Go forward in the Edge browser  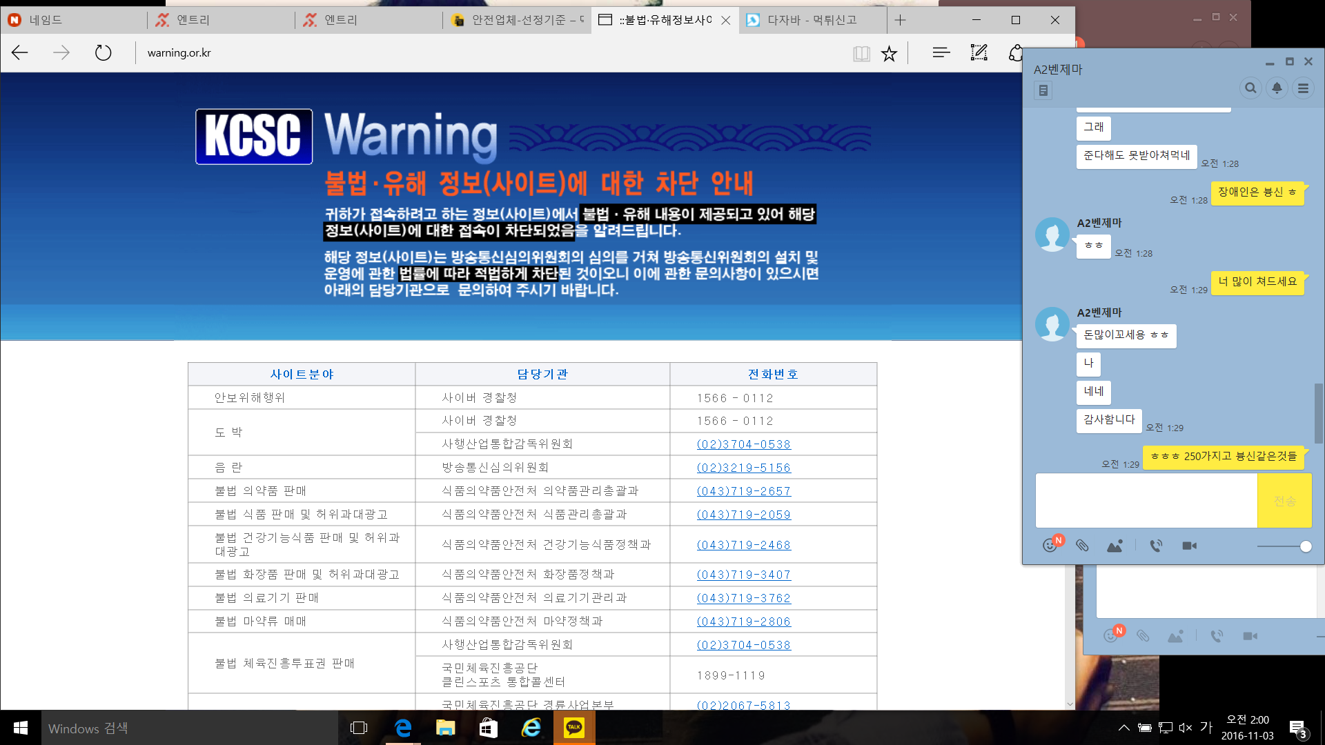(61, 52)
